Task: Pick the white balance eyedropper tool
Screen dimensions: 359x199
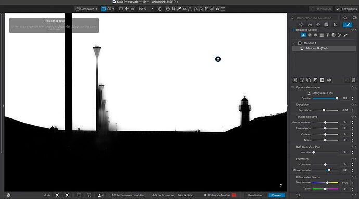Action: pos(179,9)
